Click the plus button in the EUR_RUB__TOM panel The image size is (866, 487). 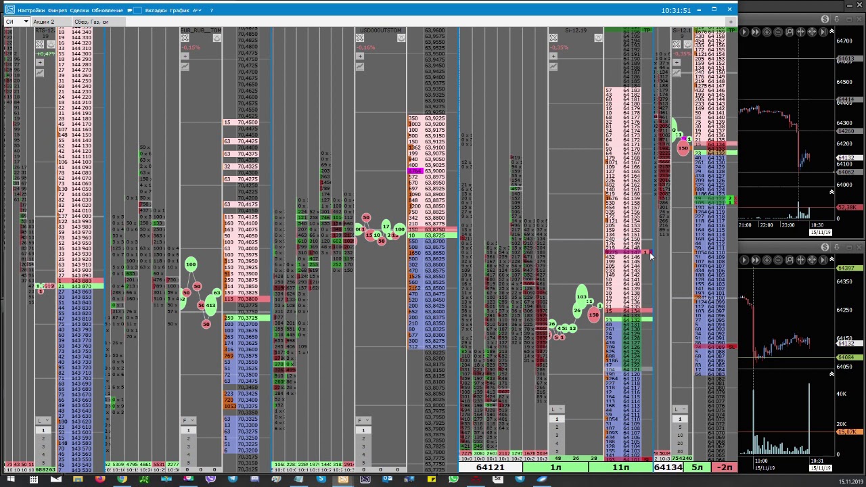click(x=185, y=56)
